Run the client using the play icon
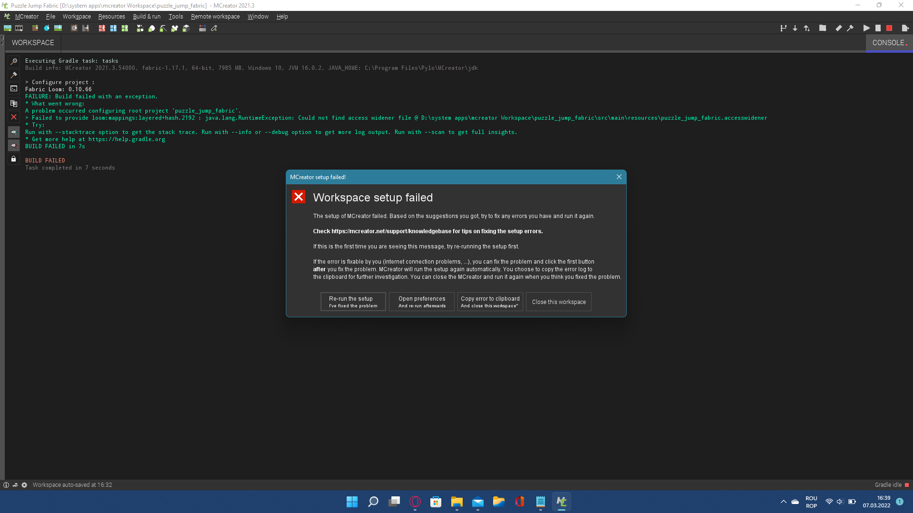Screen dimensions: 913x513 867,28
